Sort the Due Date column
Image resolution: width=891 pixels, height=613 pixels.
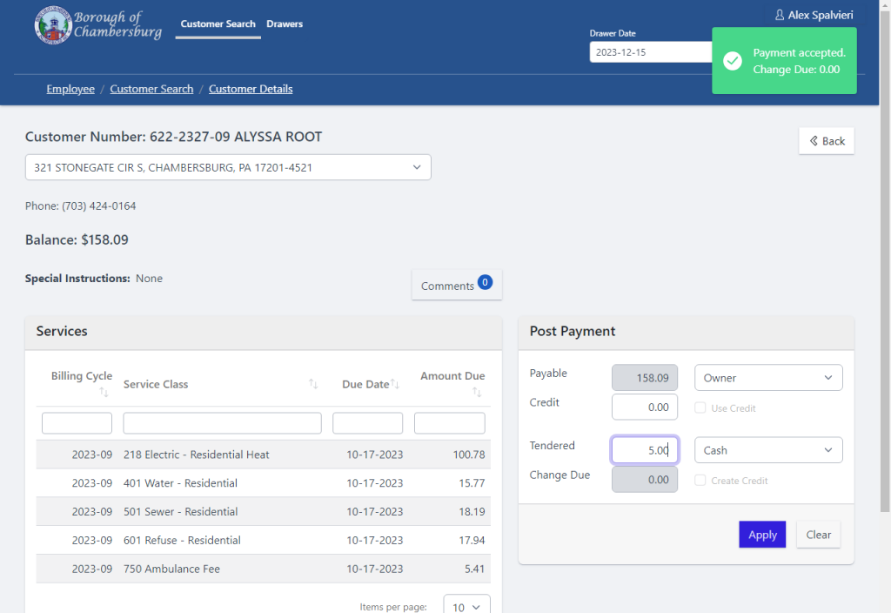point(396,384)
